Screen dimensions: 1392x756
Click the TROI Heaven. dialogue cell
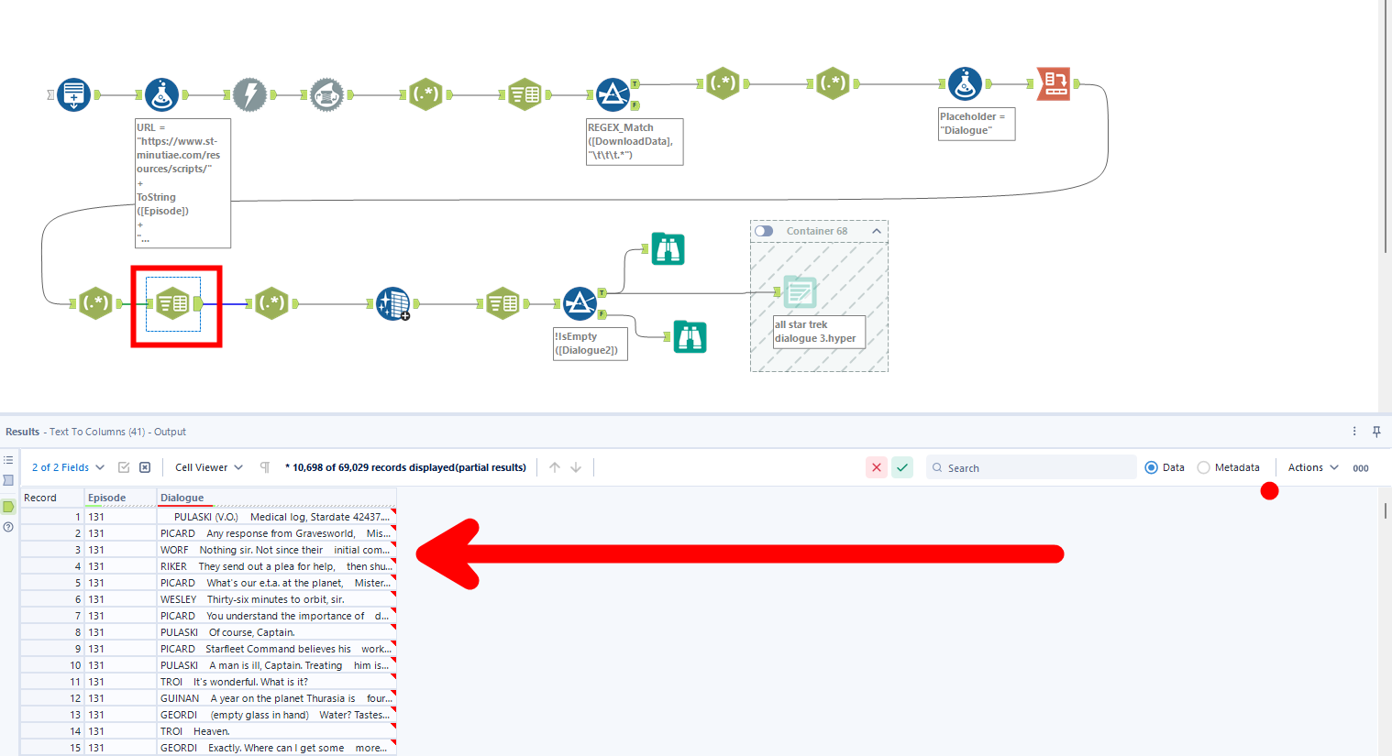tap(276, 731)
